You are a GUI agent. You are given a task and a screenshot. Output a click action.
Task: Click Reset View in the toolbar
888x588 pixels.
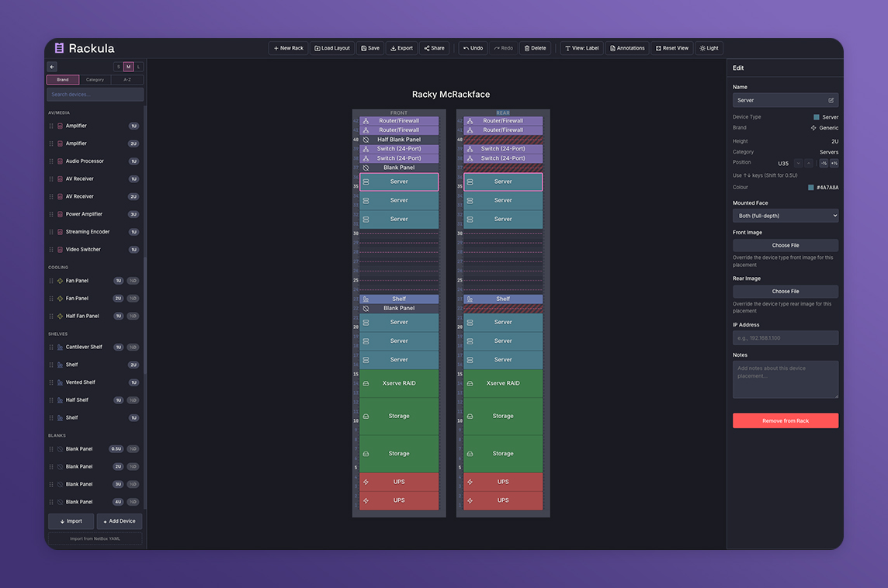coord(671,48)
